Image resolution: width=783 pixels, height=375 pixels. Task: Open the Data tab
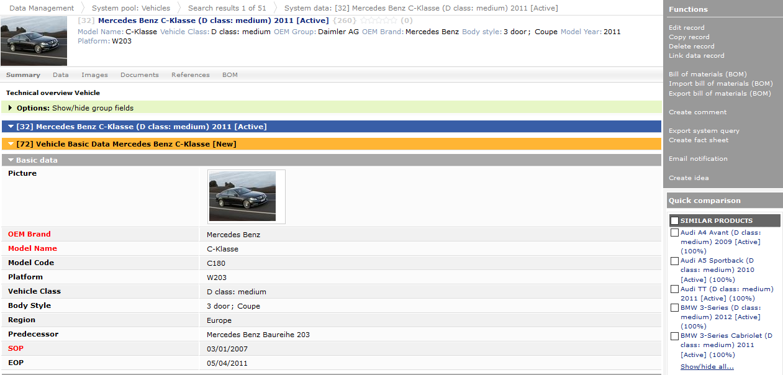tap(61, 75)
